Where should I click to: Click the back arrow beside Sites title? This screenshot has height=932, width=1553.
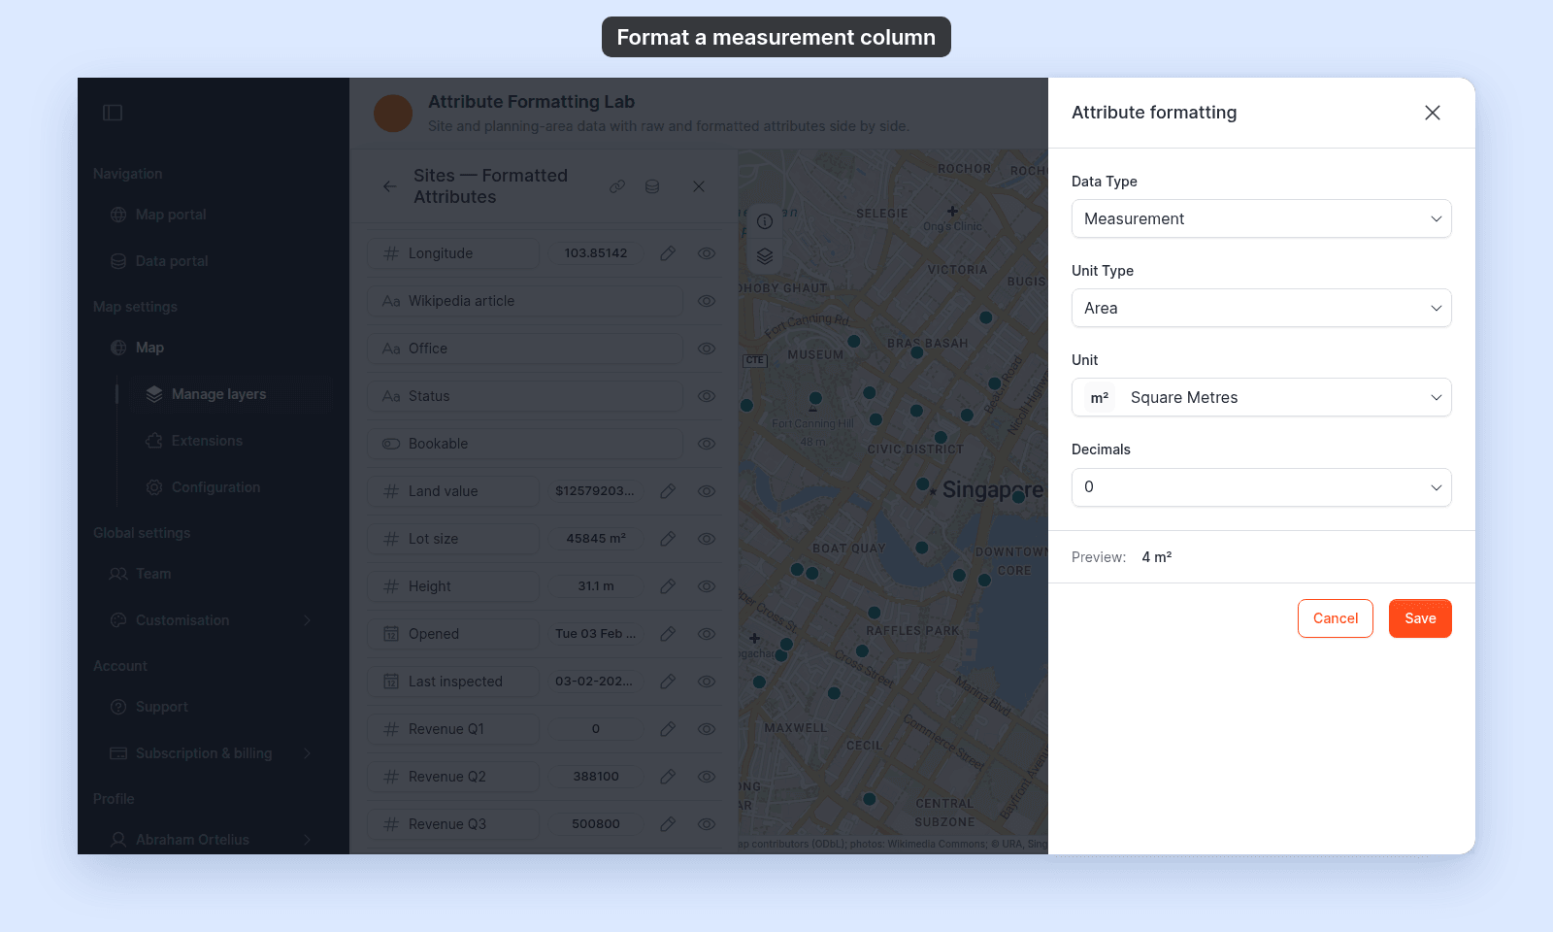(389, 186)
